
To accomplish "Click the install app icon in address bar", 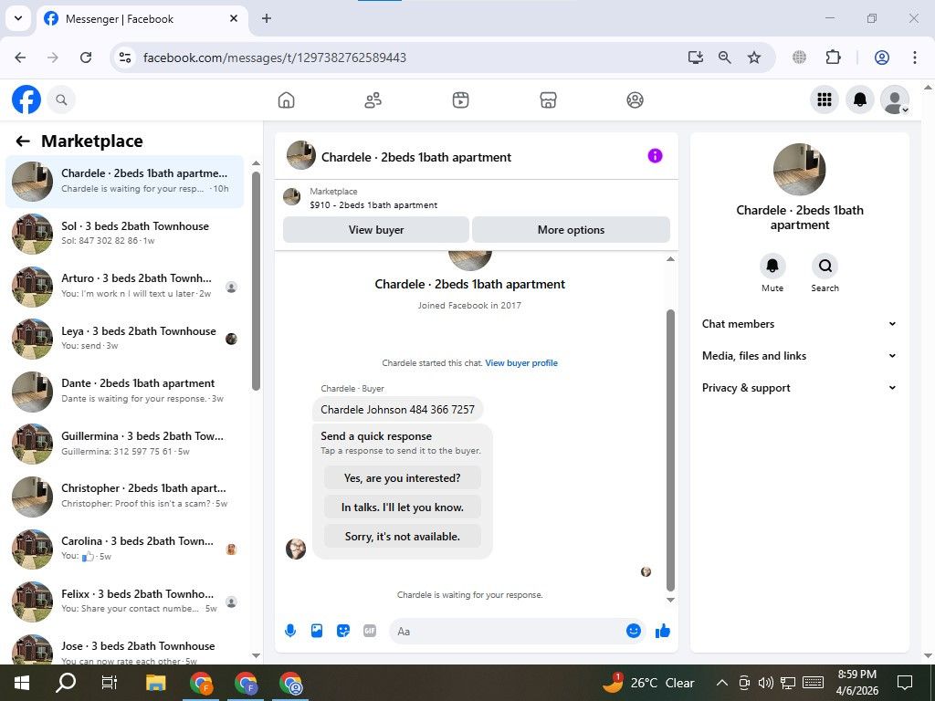I will click(695, 58).
